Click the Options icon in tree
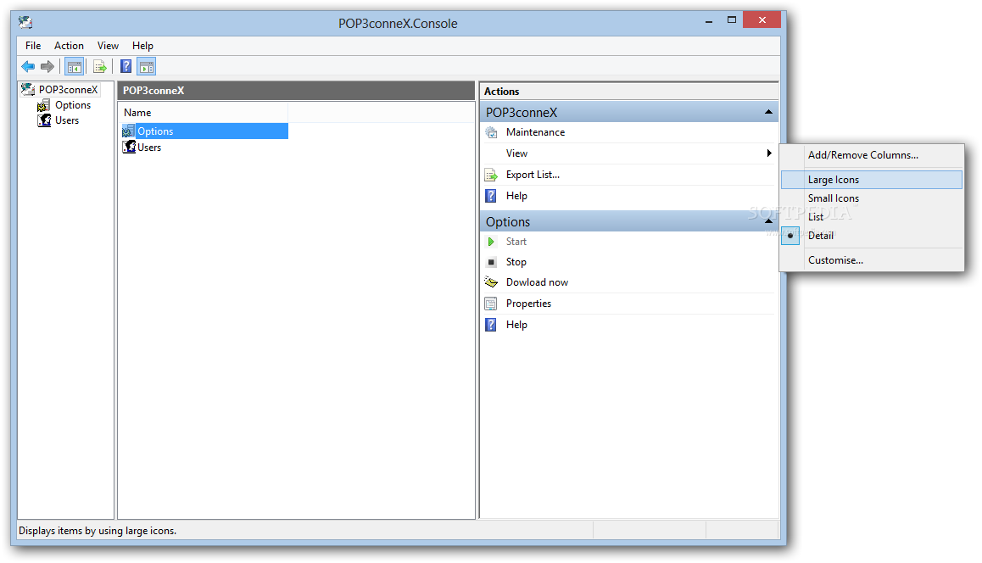 44,105
